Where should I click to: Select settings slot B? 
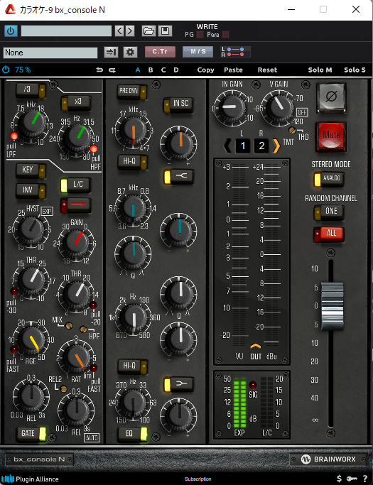(x=151, y=70)
